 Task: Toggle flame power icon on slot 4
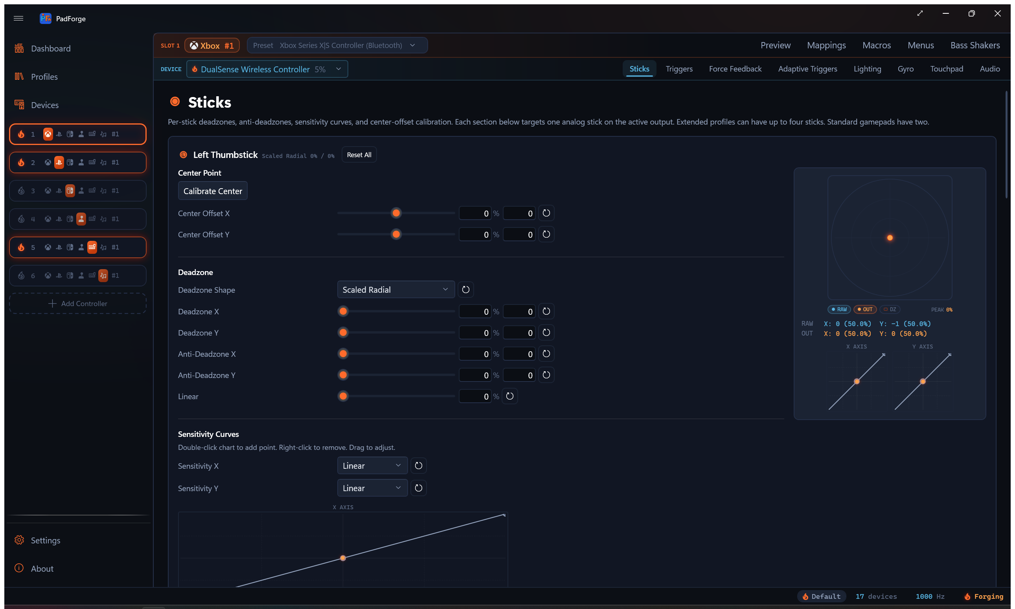21,219
